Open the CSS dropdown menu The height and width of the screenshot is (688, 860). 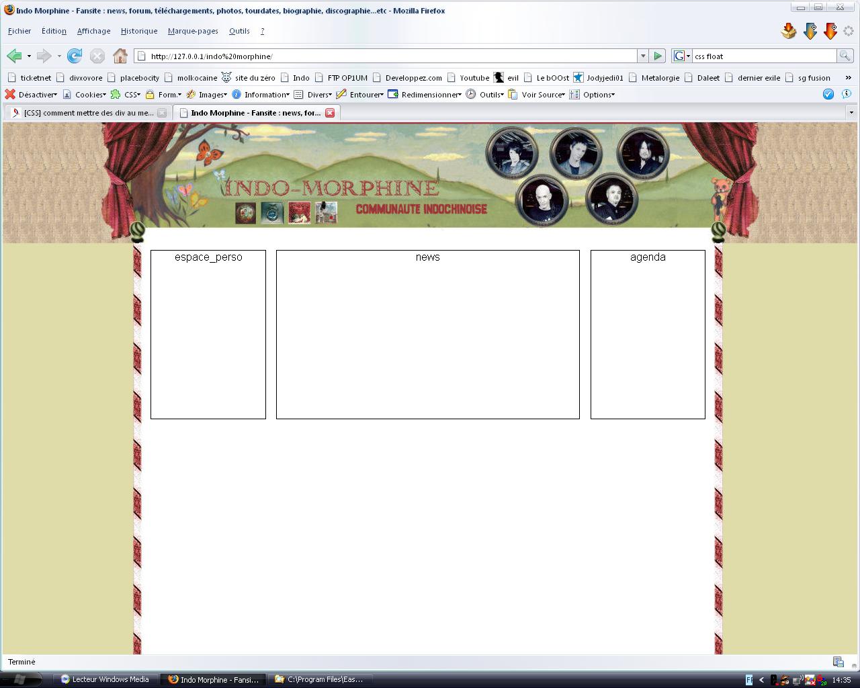126,94
